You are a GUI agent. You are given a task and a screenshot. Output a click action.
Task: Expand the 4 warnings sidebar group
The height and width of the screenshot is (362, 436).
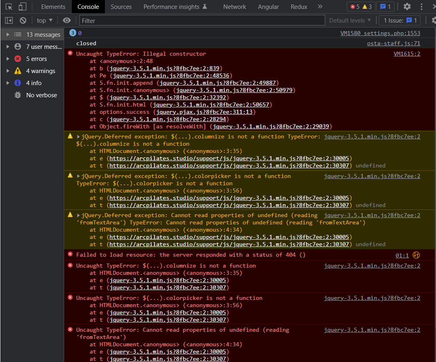coord(8,71)
